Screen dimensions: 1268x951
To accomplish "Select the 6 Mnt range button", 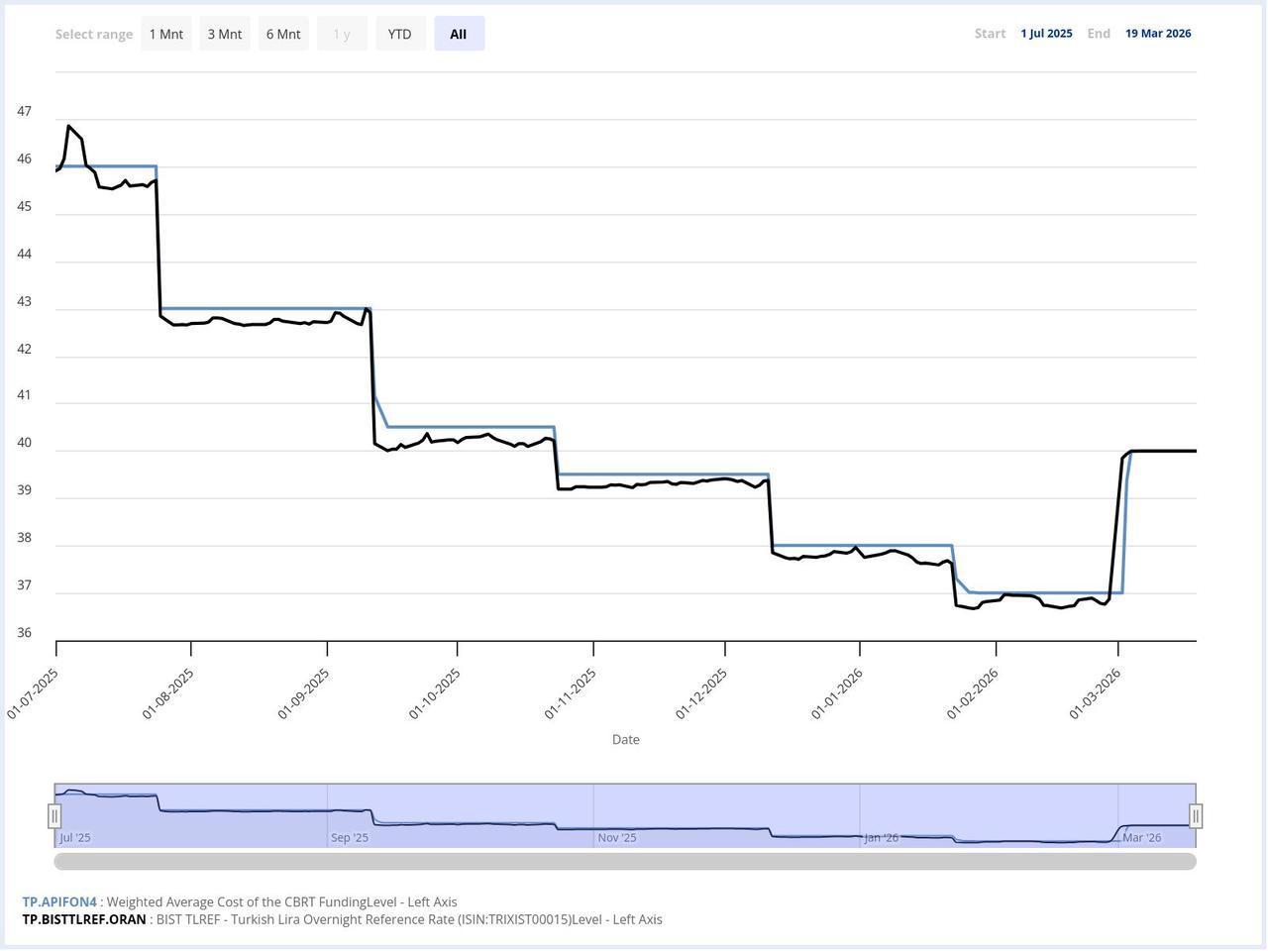I will (x=282, y=33).
